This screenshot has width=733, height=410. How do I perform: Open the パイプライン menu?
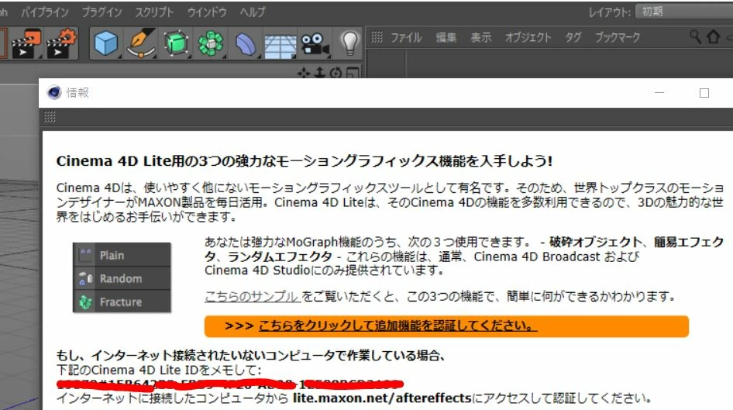(45, 12)
